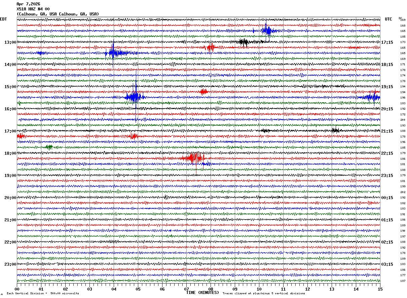407x298 pixels.
Task: Click the DC offset value 199
Action: pos(403,187)
